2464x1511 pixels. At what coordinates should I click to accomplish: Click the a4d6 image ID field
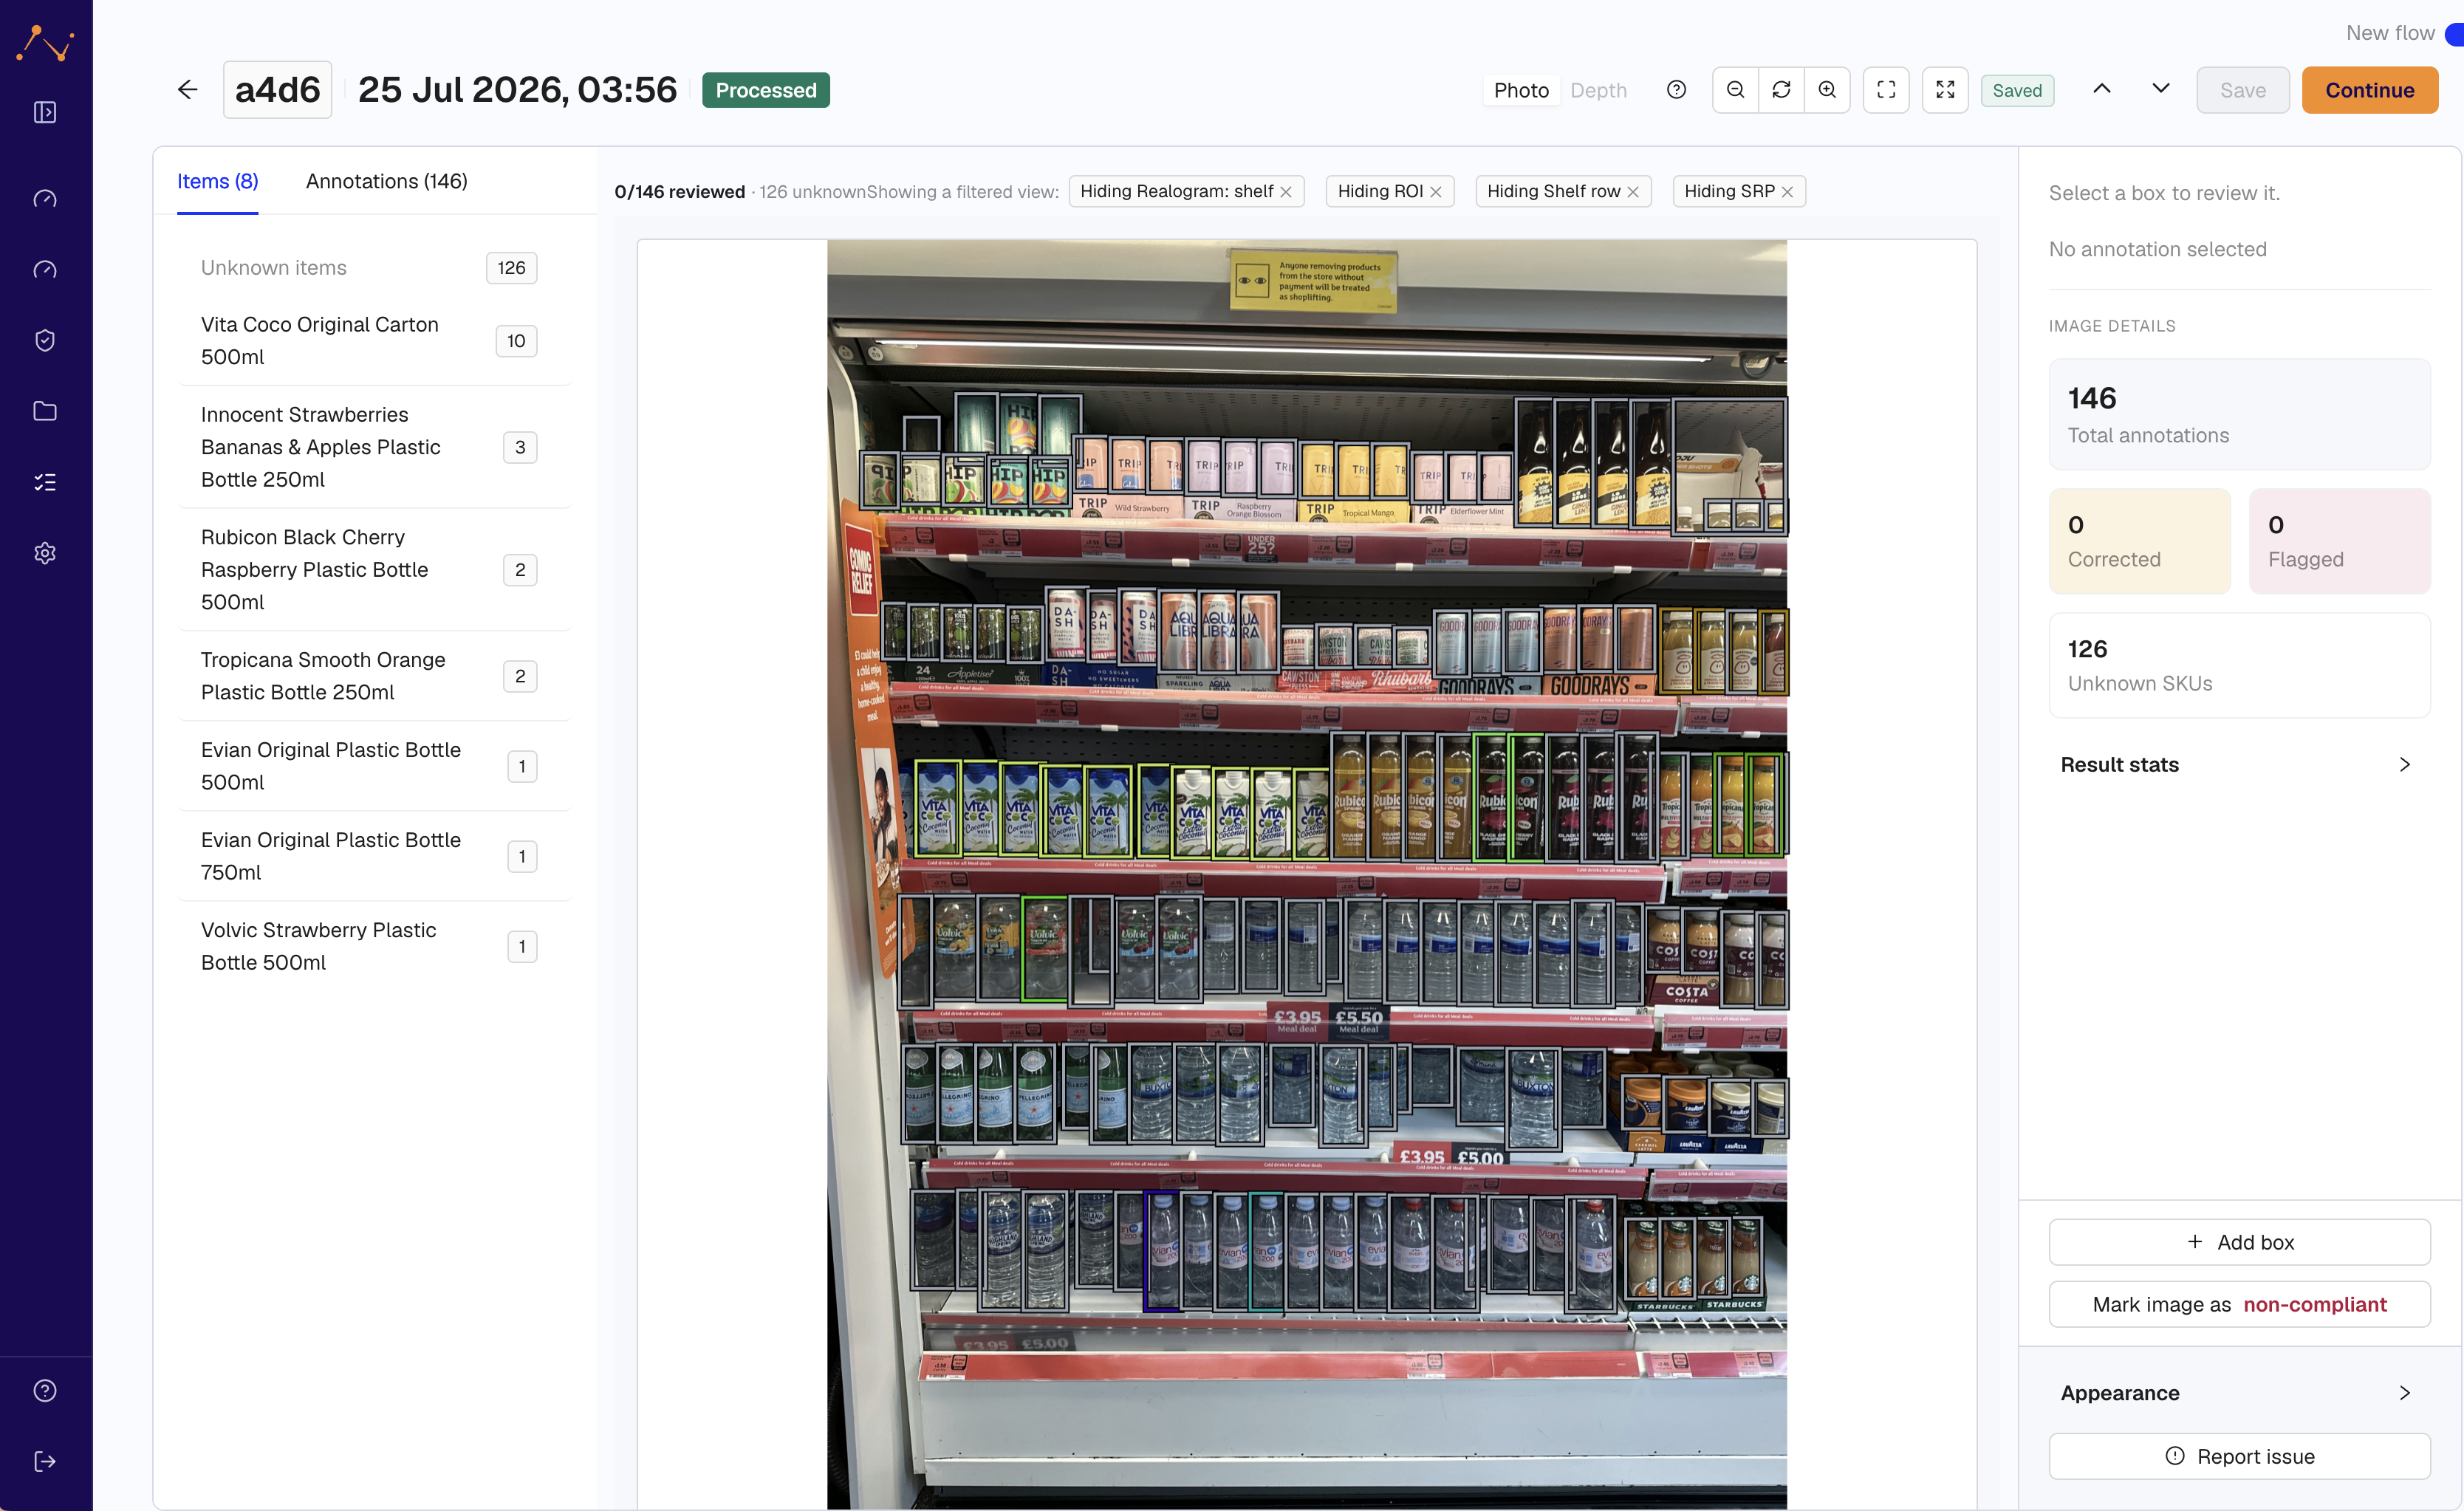click(x=277, y=90)
